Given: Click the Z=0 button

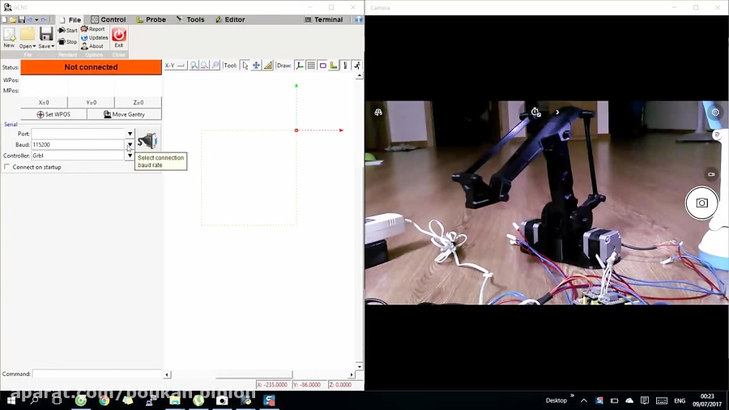Looking at the screenshot, I should [139, 102].
